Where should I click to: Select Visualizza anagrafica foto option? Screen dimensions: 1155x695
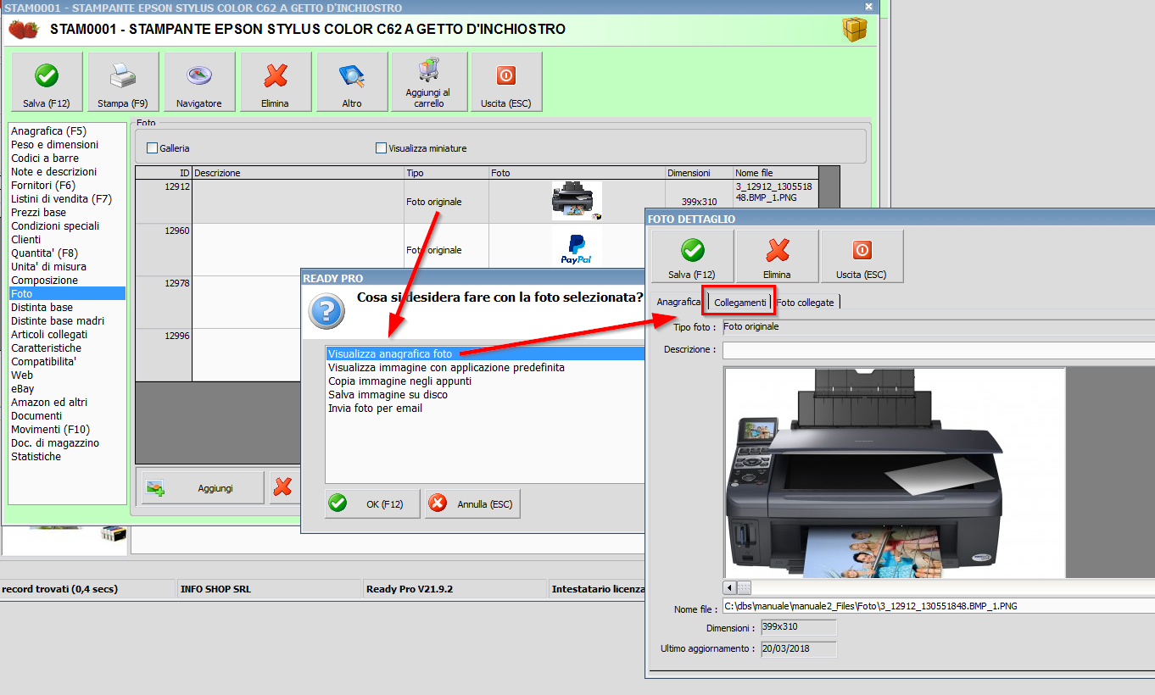coord(486,353)
